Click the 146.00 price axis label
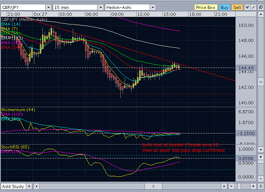 pos(246,56)
